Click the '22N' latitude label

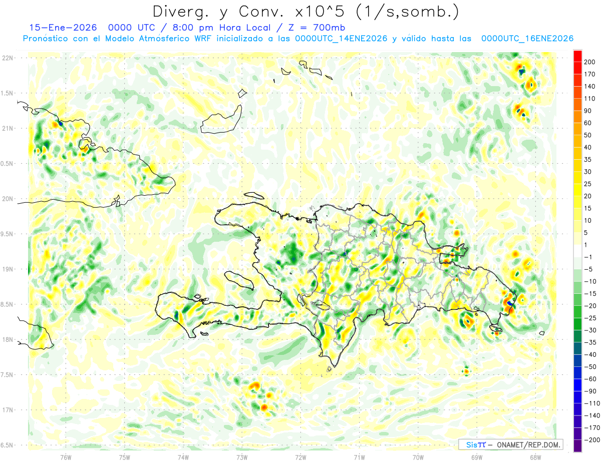(7, 58)
